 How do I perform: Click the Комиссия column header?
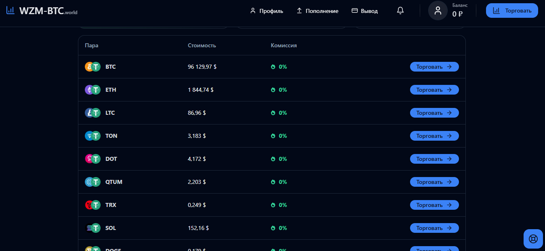pyautogui.click(x=284, y=45)
